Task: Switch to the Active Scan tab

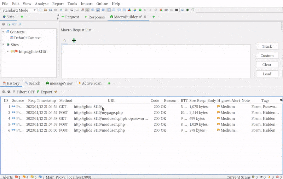Action: pyautogui.click(x=90, y=83)
